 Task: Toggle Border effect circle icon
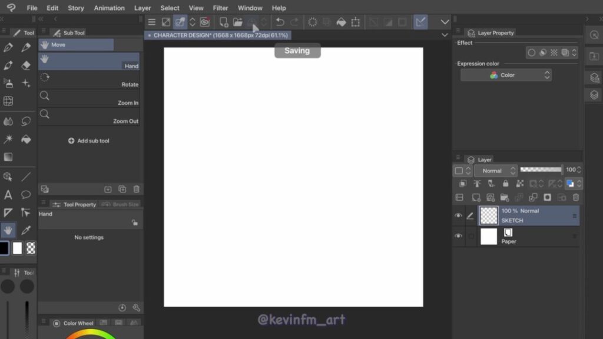click(x=532, y=52)
